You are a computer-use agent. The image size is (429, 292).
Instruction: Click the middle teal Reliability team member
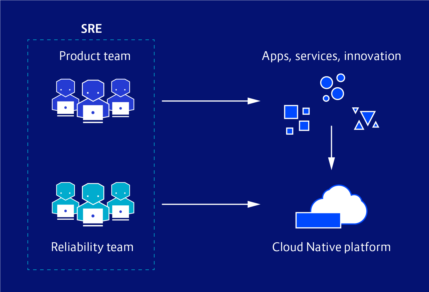pyautogui.click(x=93, y=205)
